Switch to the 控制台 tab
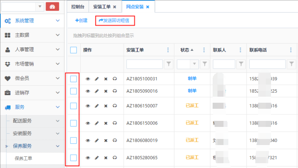 pyautogui.click(x=78, y=7)
